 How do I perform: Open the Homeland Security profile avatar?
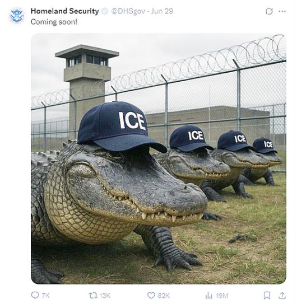(17, 15)
